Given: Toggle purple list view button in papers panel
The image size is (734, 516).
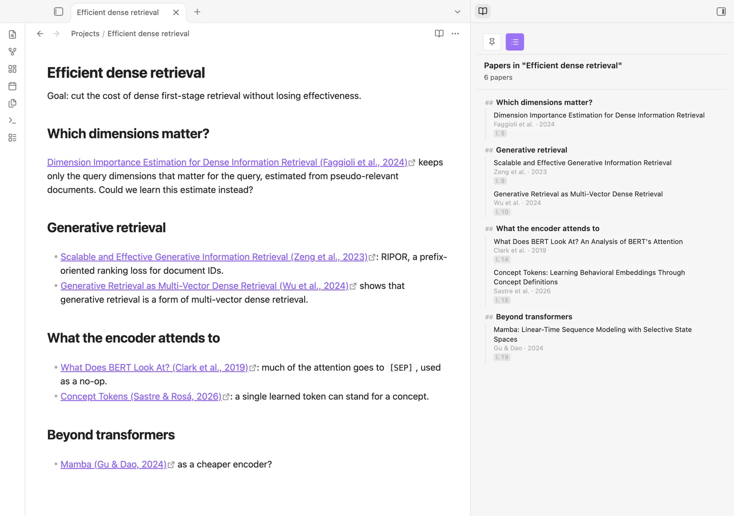Looking at the screenshot, I should tap(515, 42).
